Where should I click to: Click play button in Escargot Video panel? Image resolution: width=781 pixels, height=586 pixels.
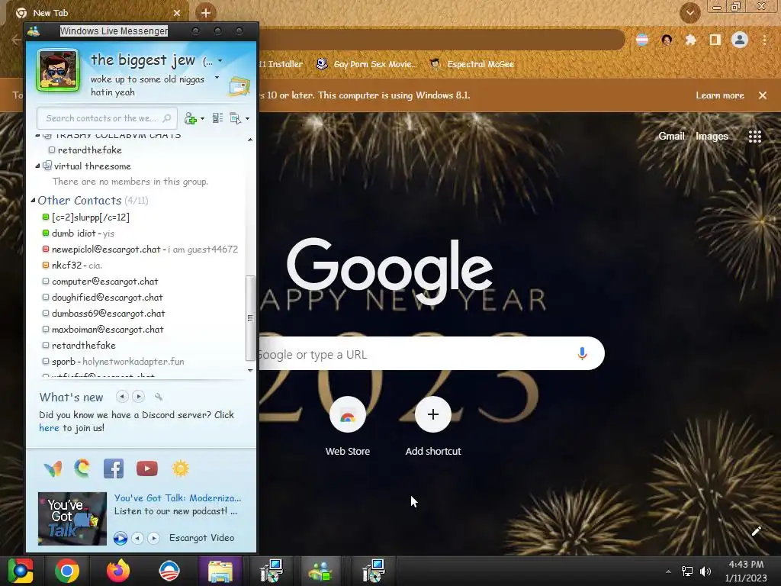[120, 538]
